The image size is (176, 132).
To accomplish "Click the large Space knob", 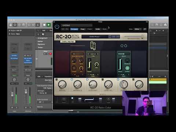I will click(124, 84).
